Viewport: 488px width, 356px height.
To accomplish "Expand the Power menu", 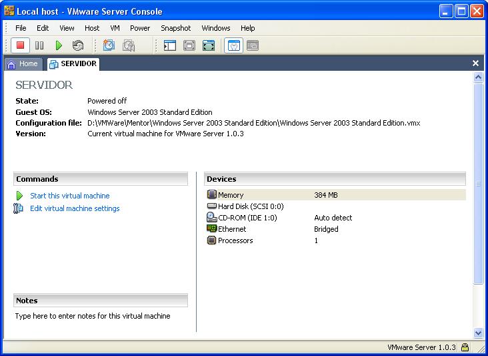I will (140, 28).
